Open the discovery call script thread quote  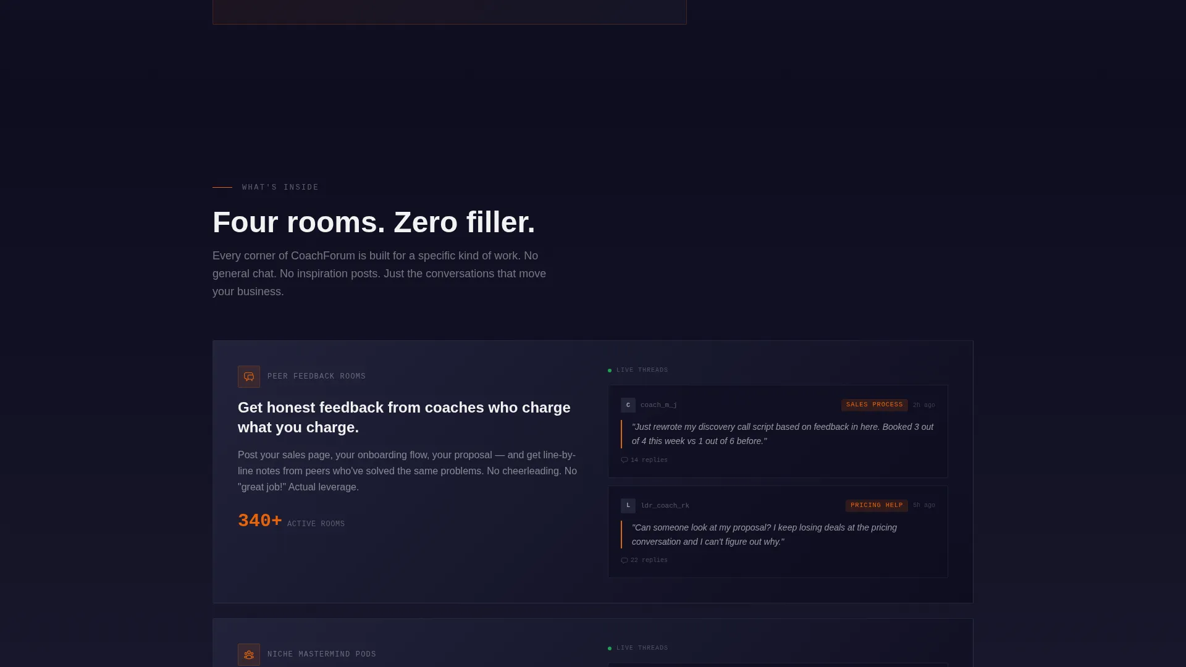pyautogui.click(x=782, y=434)
